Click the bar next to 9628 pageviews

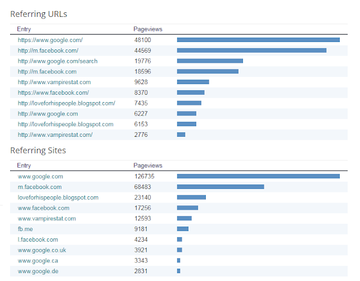[x=193, y=82]
